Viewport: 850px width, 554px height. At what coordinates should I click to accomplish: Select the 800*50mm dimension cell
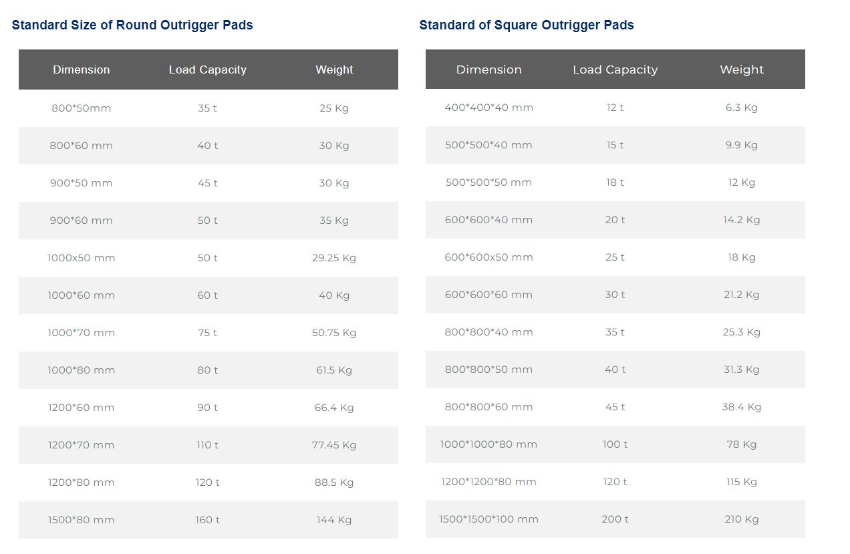(x=82, y=108)
